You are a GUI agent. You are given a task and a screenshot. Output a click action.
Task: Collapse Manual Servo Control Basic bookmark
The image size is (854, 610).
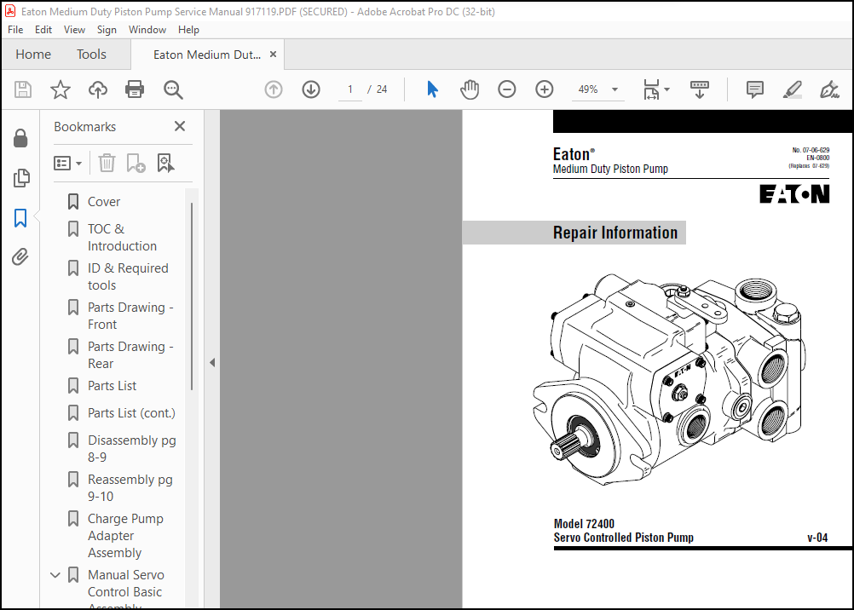55,574
